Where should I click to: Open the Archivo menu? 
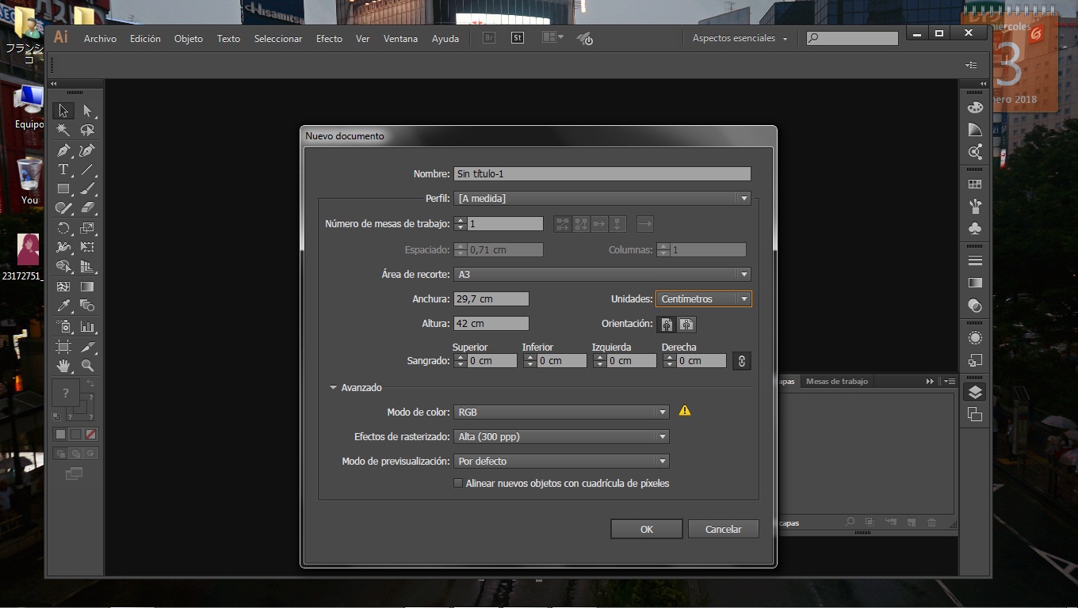tap(100, 39)
